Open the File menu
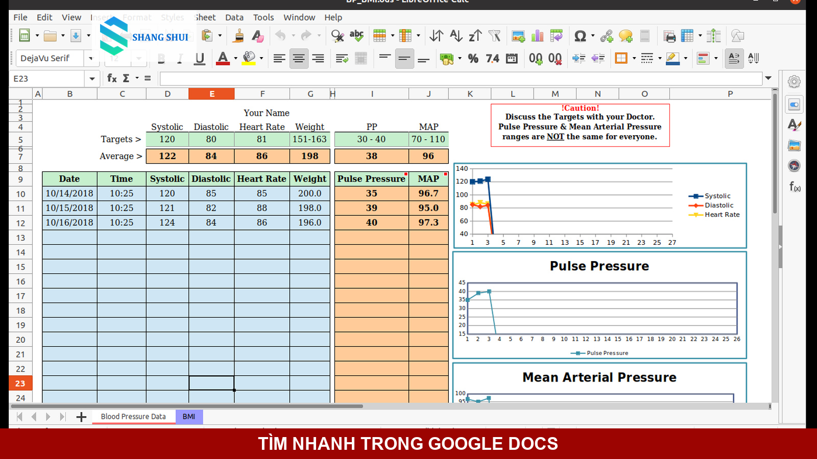 pos(20,17)
